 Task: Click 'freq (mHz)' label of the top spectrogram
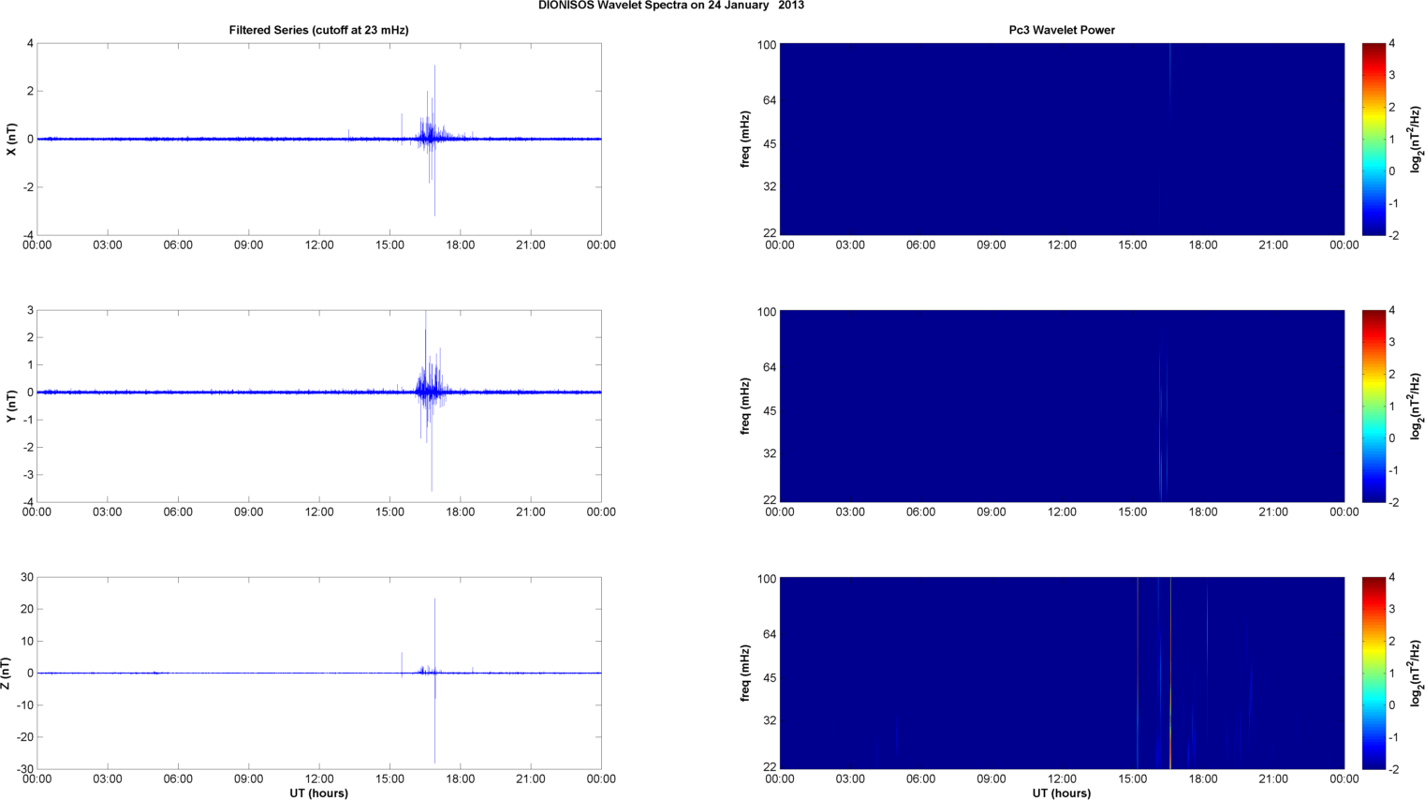tap(745, 139)
